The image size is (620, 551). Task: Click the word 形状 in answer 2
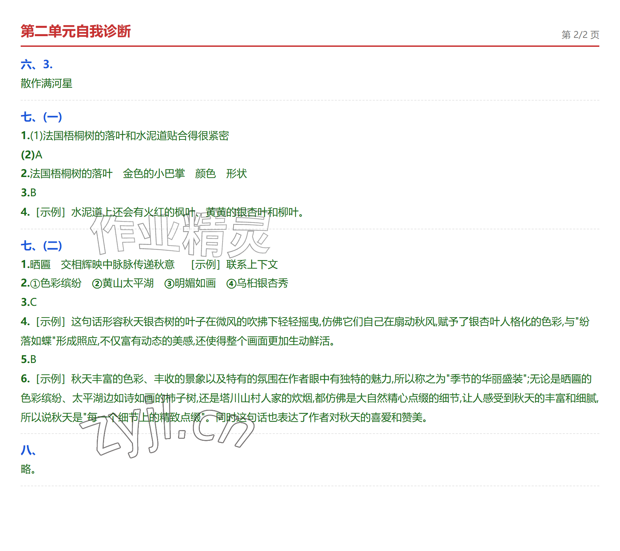pyautogui.click(x=236, y=174)
